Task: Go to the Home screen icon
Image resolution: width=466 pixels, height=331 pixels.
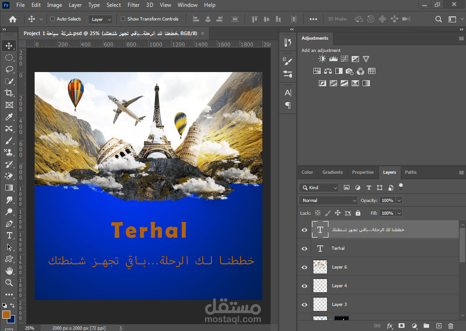Action: pos(13,19)
